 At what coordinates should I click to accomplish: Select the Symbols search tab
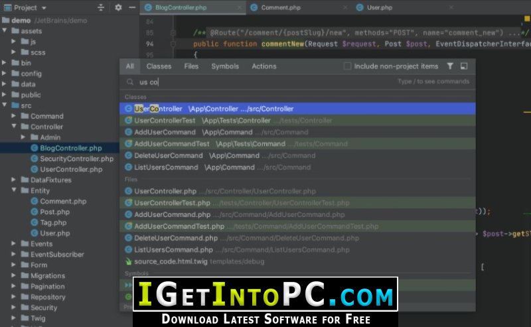[225, 66]
